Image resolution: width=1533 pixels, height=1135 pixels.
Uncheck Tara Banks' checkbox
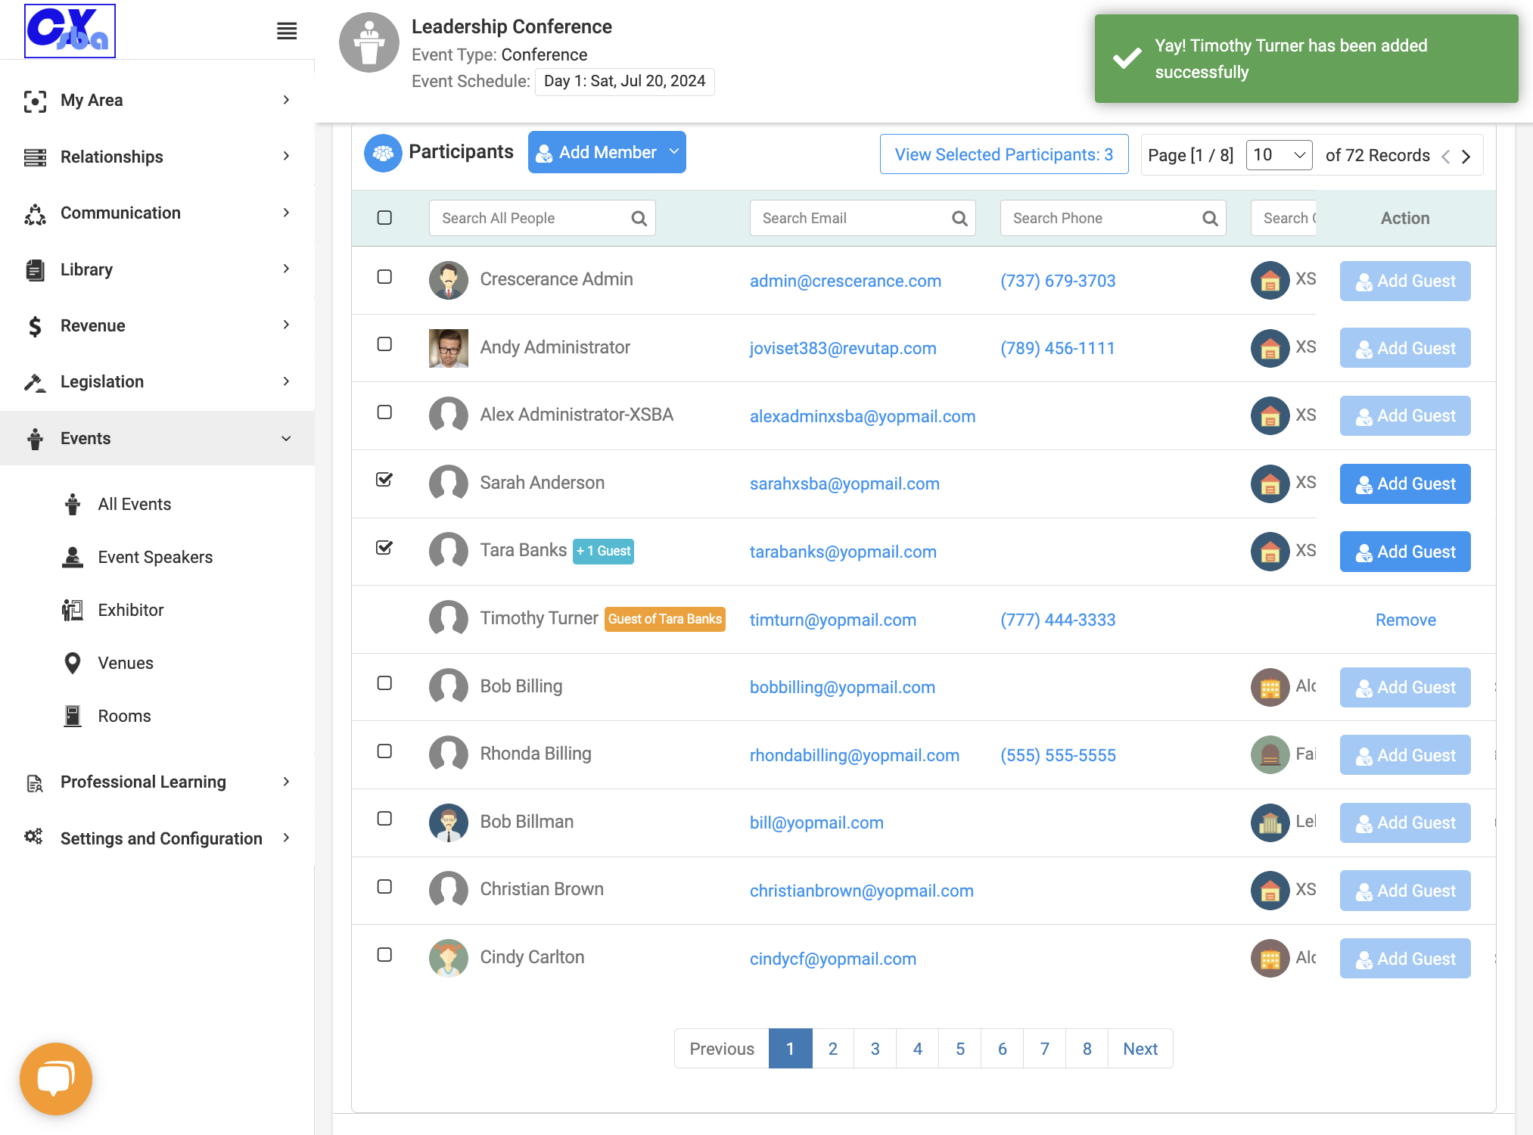click(x=384, y=548)
